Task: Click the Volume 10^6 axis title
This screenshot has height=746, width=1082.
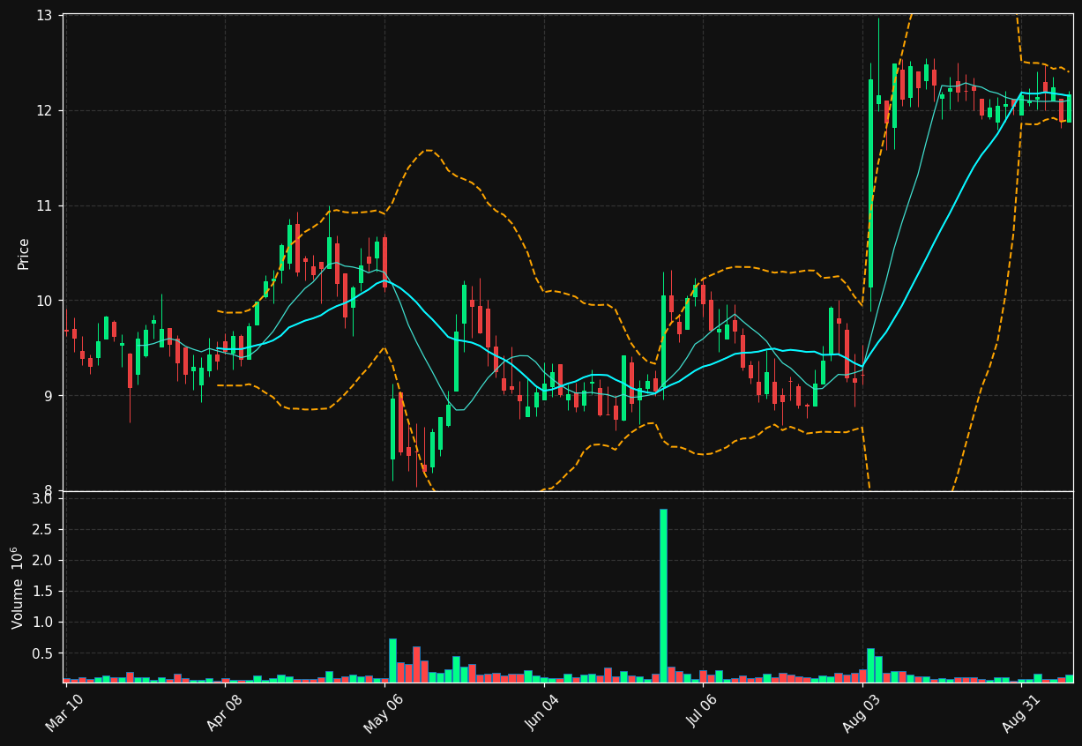Action: pos(18,587)
